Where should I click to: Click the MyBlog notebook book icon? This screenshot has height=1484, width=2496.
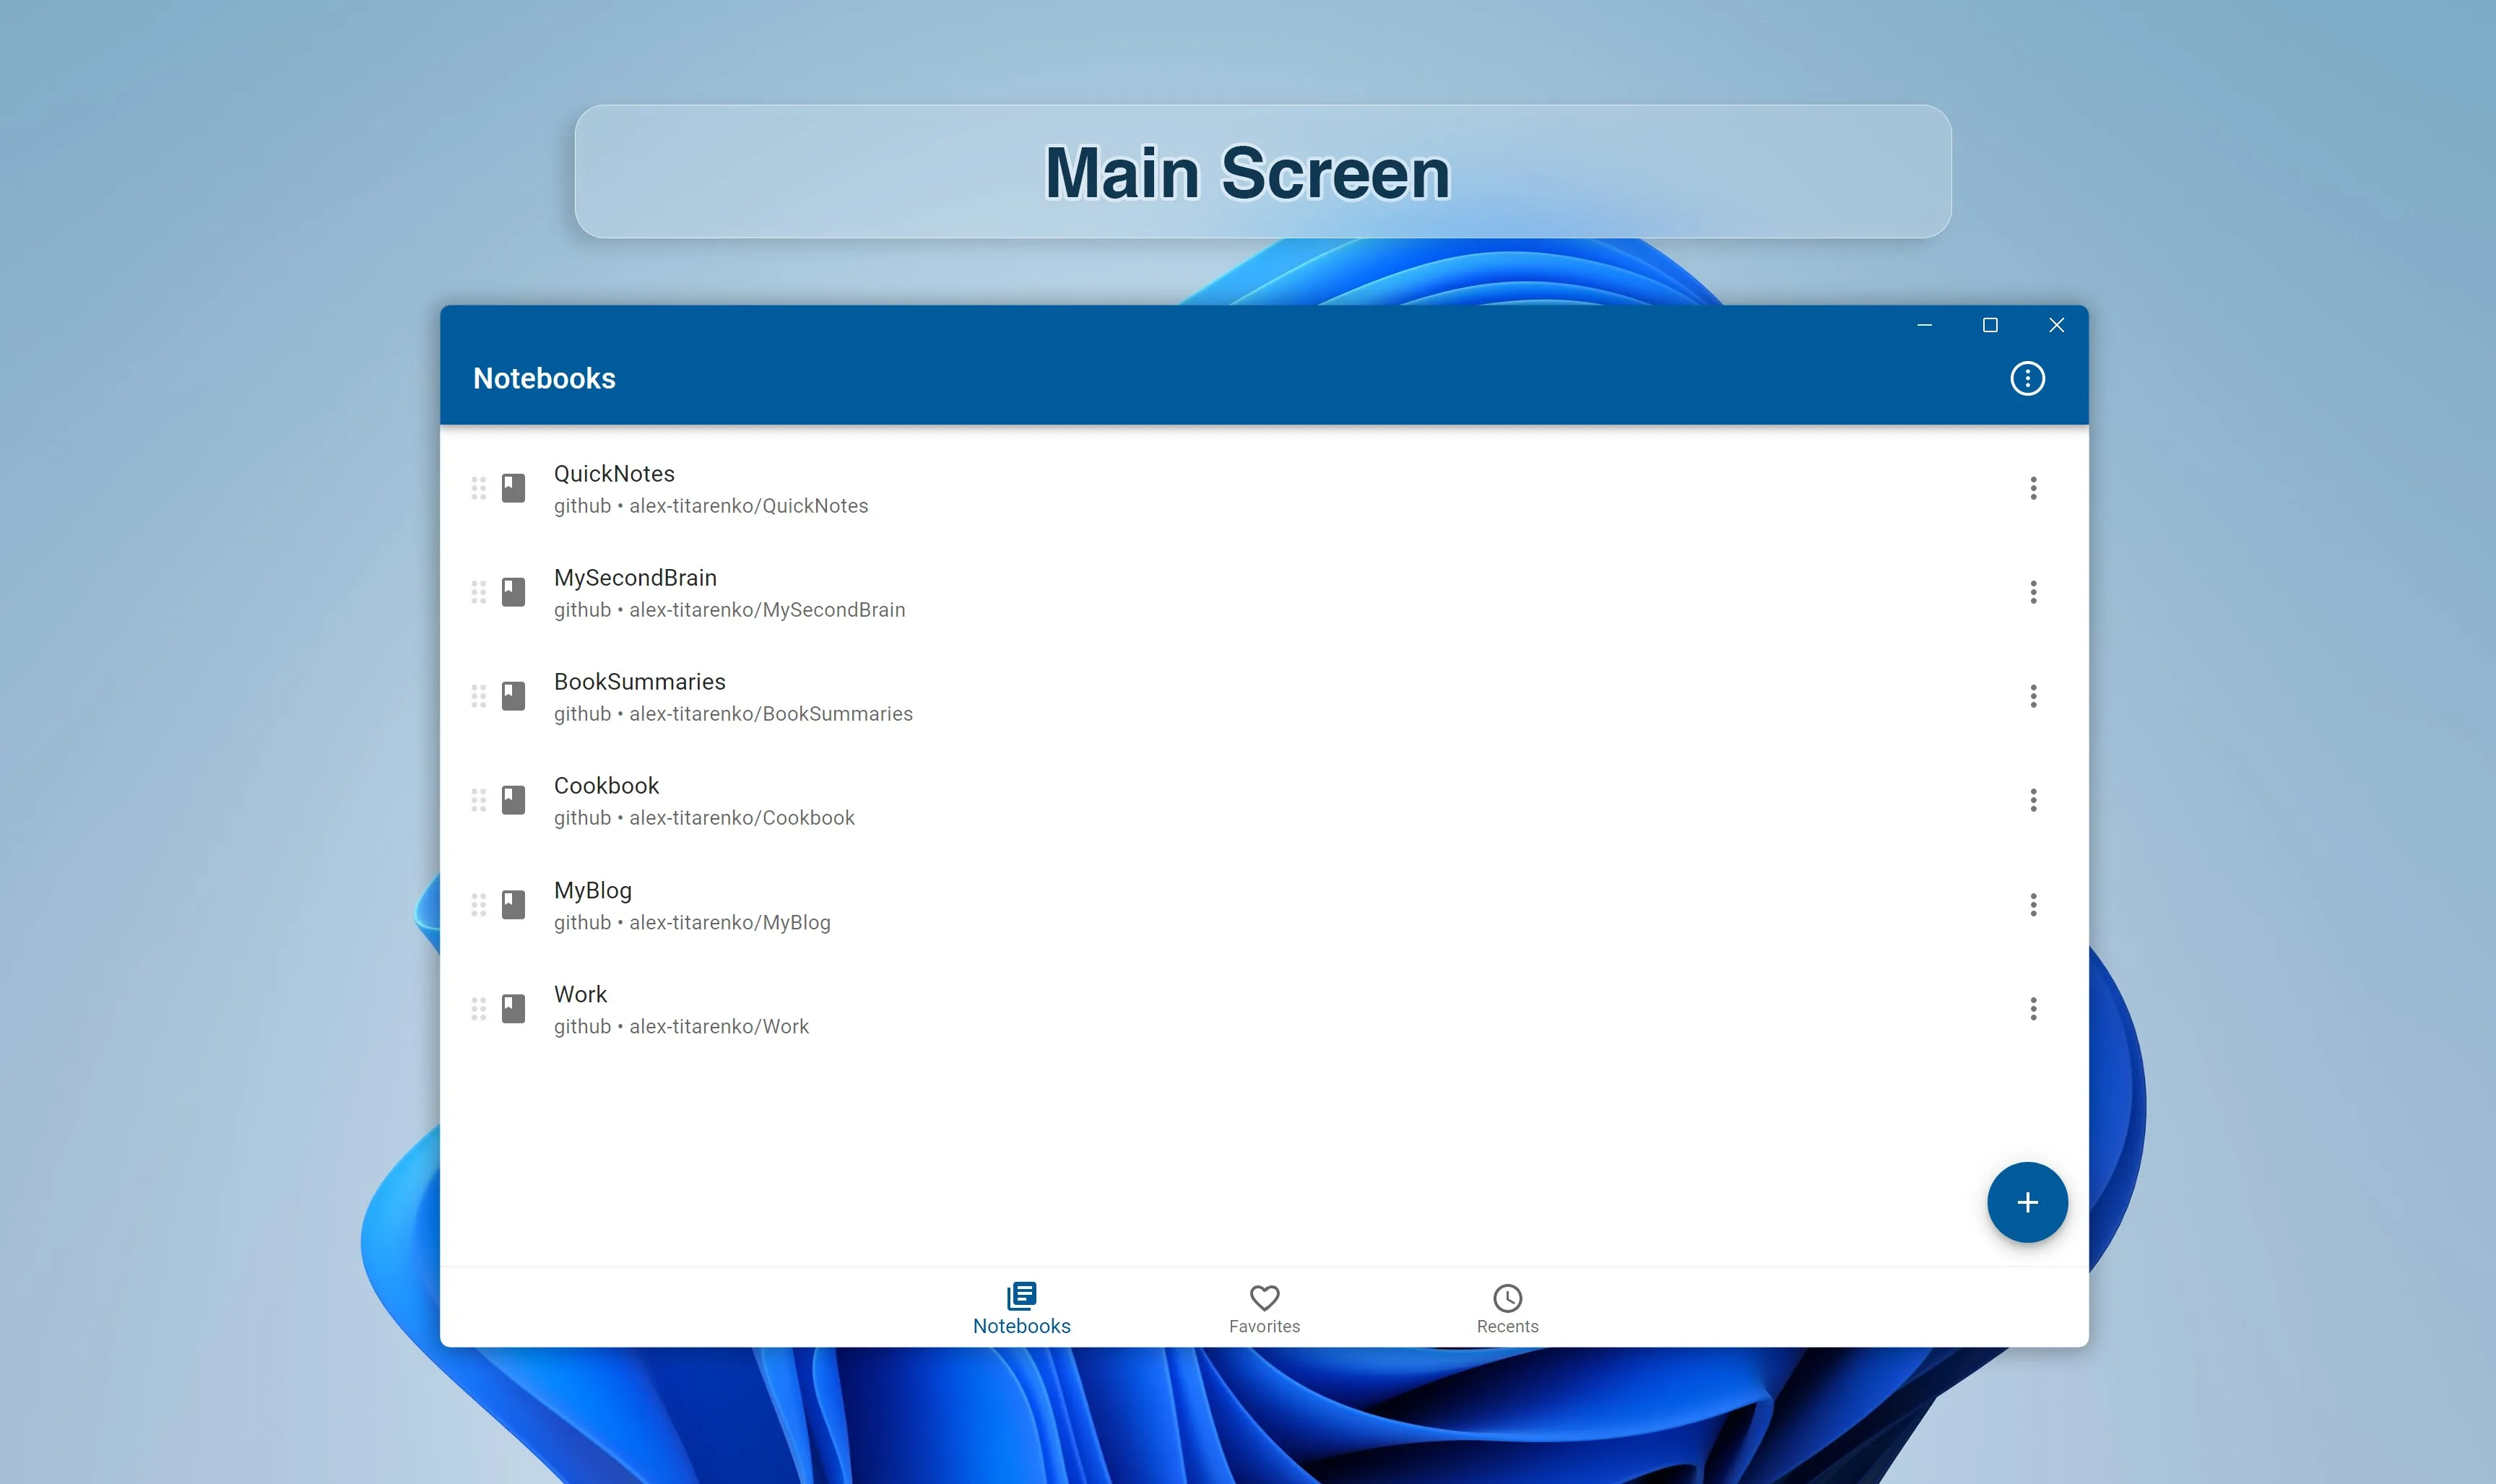coord(513,905)
